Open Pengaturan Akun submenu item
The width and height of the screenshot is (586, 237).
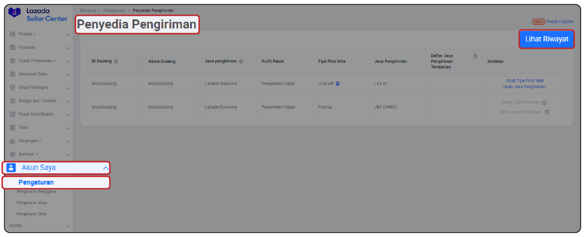[x=32, y=203]
